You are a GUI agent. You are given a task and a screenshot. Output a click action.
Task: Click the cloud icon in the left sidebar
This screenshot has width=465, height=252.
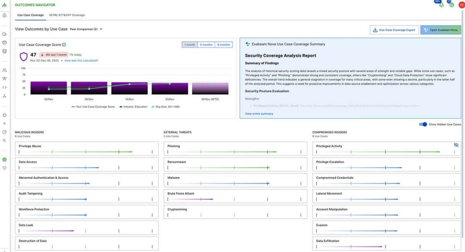(4, 35)
